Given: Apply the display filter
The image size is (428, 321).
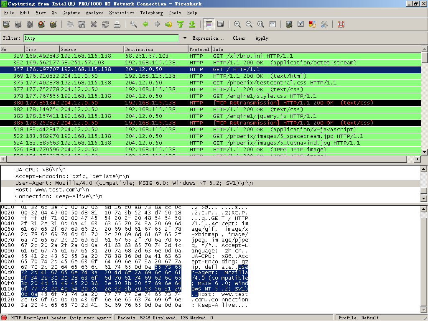Looking at the screenshot, I should 262,38.
